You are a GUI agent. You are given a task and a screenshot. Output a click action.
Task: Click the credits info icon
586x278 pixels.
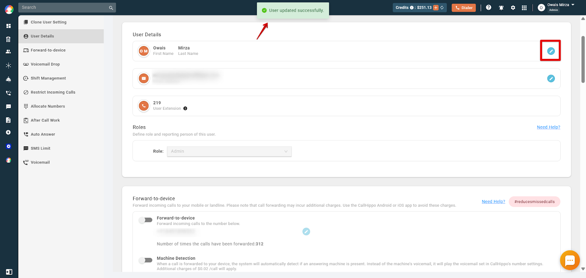click(412, 8)
